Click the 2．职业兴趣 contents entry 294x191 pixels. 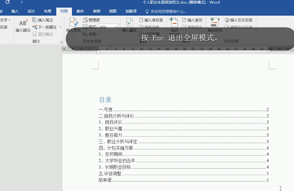184,129
